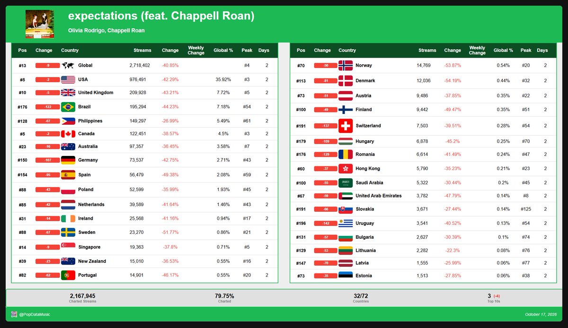
Task: Click the Charted Streams total 2,167,945
Action: tap(83, 296)
